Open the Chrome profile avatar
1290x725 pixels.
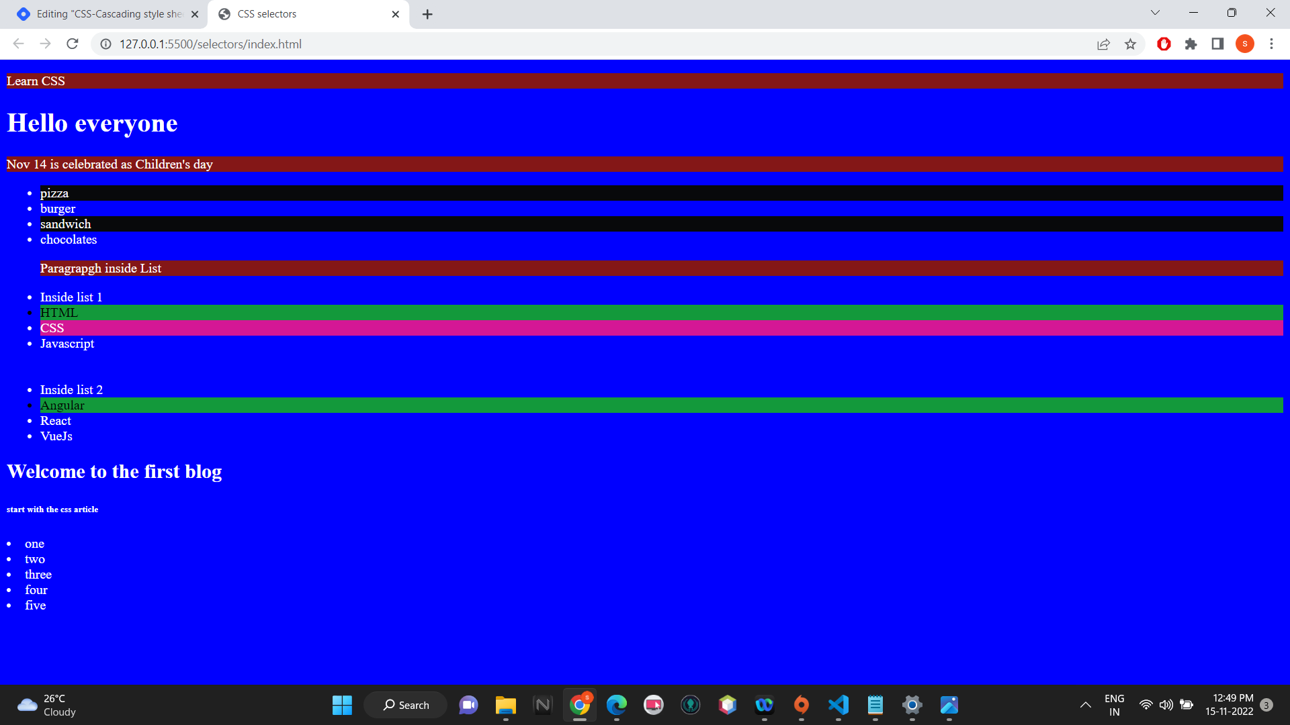point(1244,44)
